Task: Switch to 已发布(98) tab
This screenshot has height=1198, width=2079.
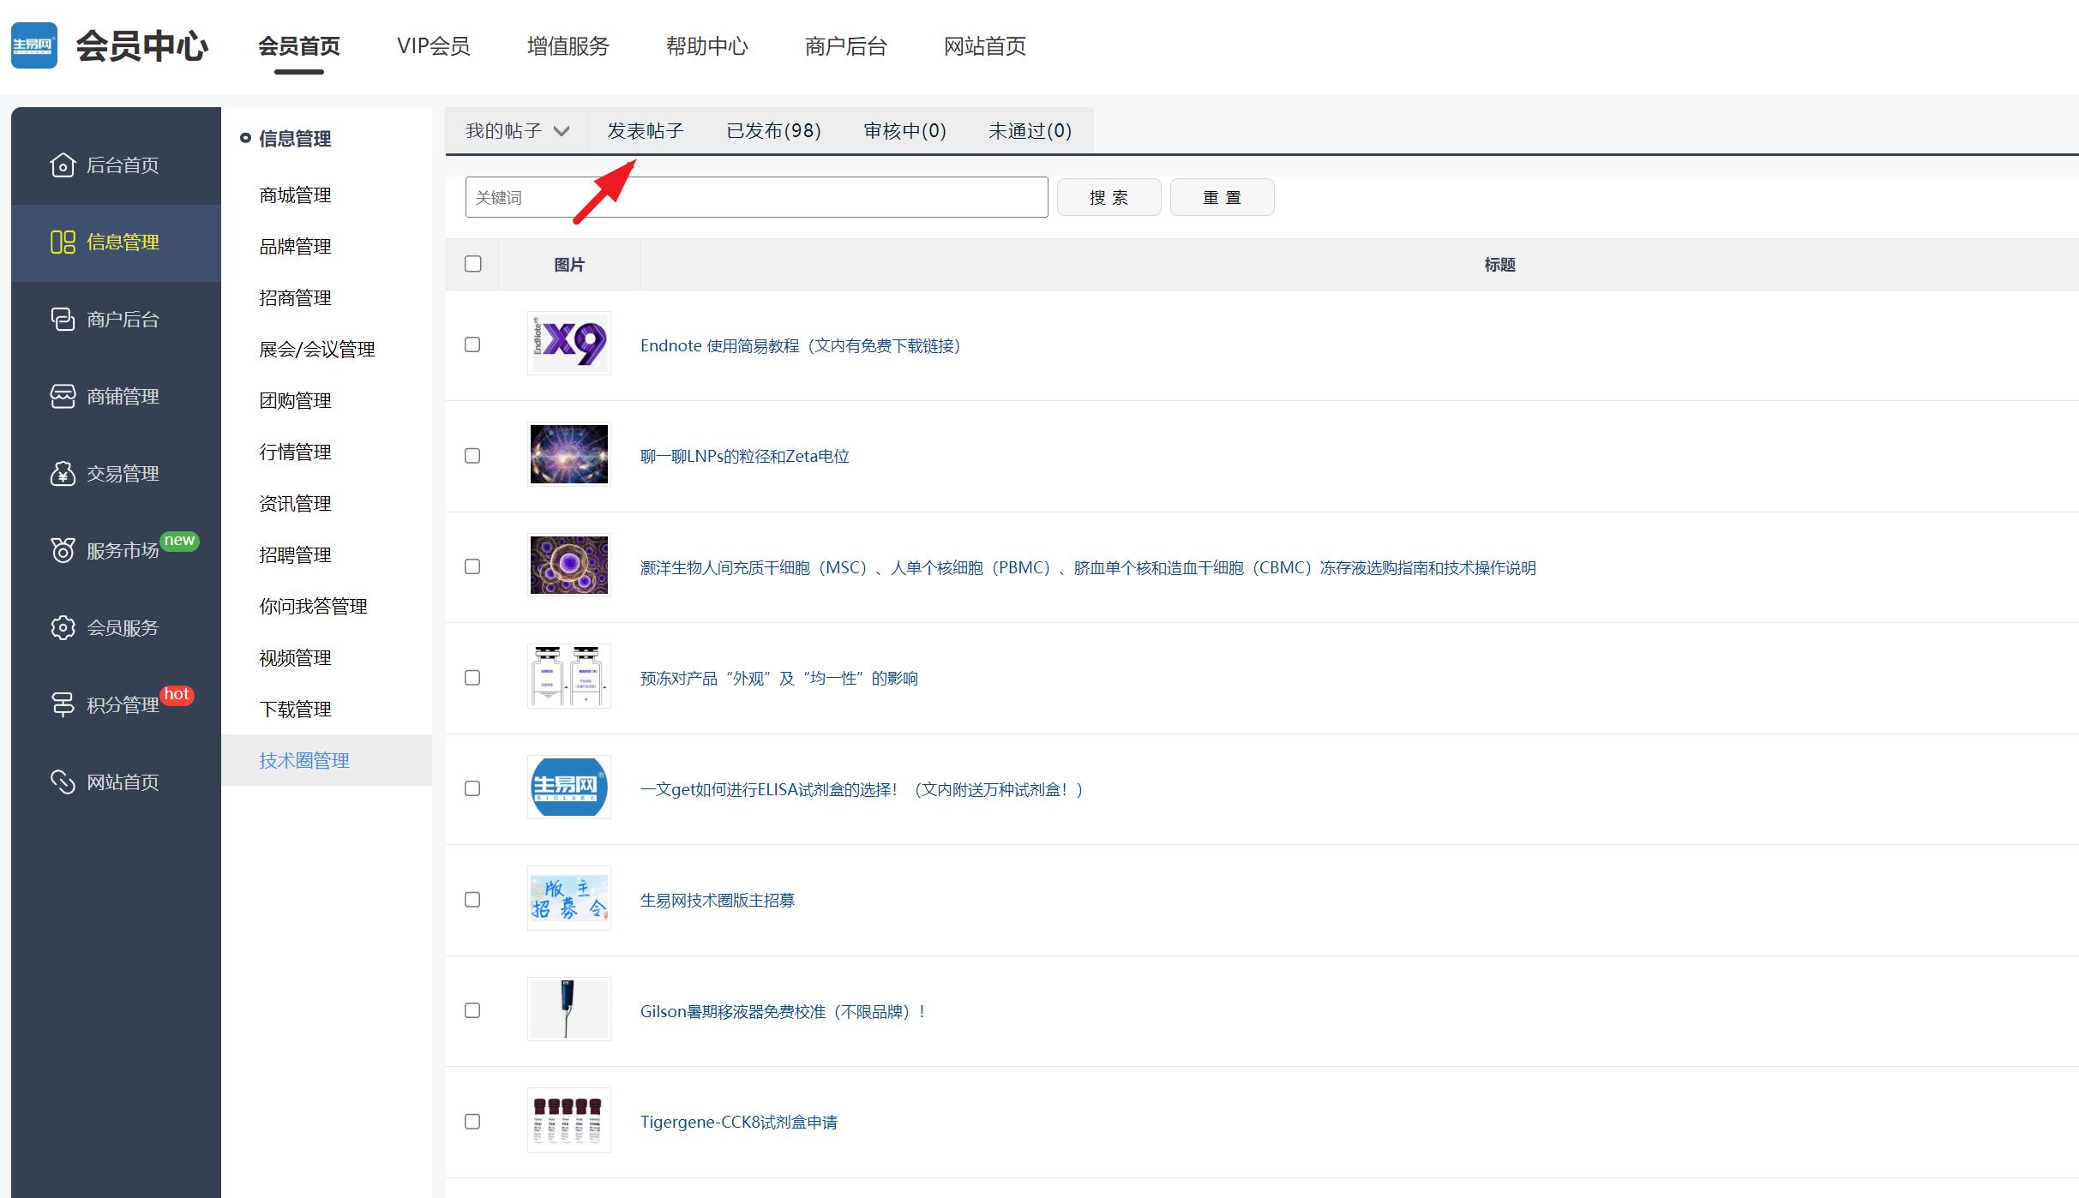Action: click(x=773, y=131)
